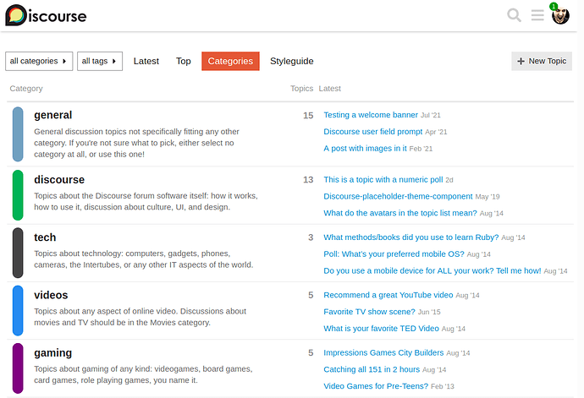Click the Discourse logo
Image resolution: width=584 pixels, height=398 pixels.
[x=46, y=15]
